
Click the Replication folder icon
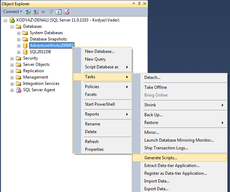(19, 71)
